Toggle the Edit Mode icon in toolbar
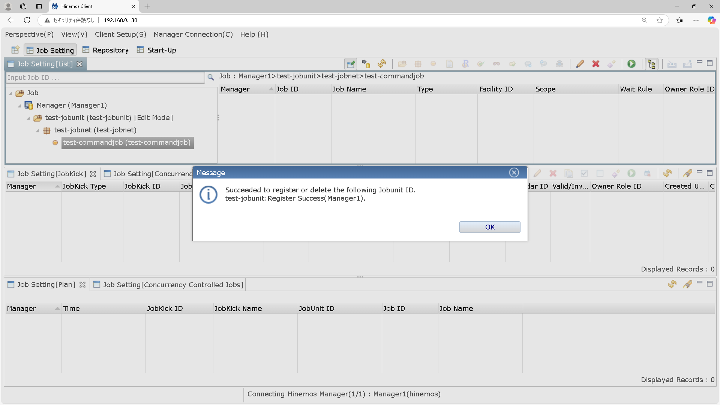 [x=351, y=64]
